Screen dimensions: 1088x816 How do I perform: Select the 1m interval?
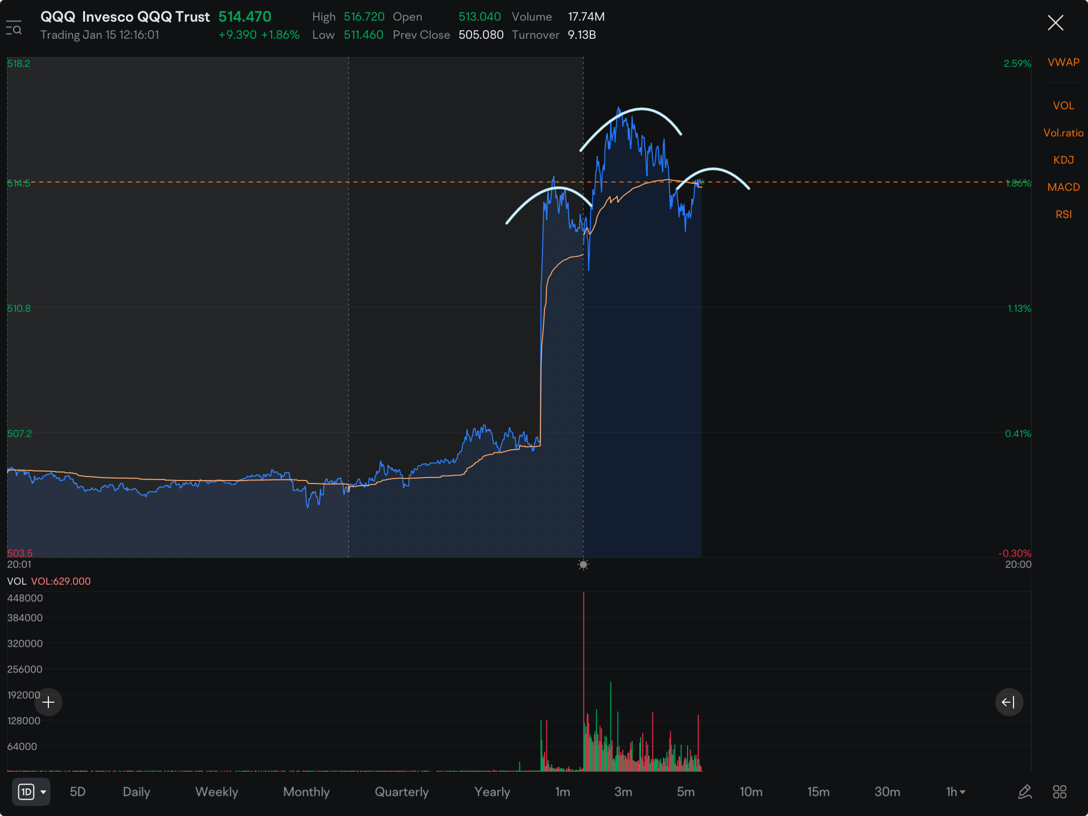tap(563, 792)
